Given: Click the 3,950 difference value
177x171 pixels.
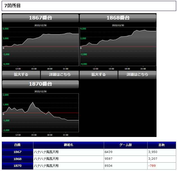Looking at the screenshot, I should 153,152.
